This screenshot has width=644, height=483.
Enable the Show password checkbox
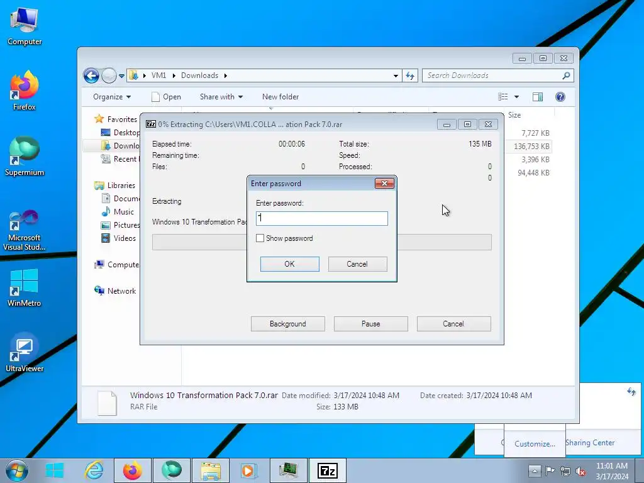[260, 238]
